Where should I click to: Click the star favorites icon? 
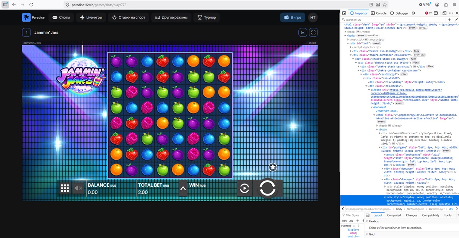point(273,167)
